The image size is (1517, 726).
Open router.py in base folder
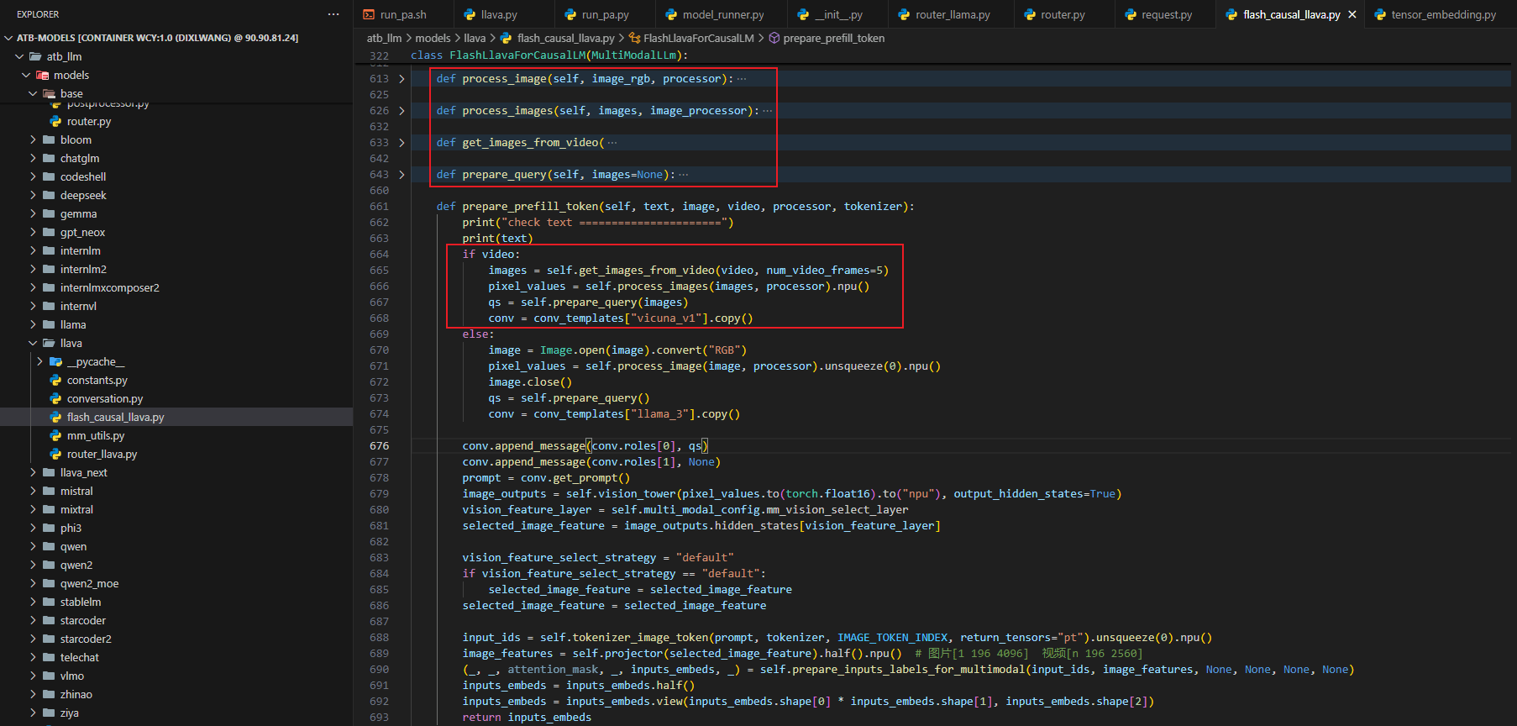coord(88,121)
